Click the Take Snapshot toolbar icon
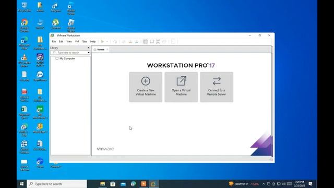 (124, 42)
